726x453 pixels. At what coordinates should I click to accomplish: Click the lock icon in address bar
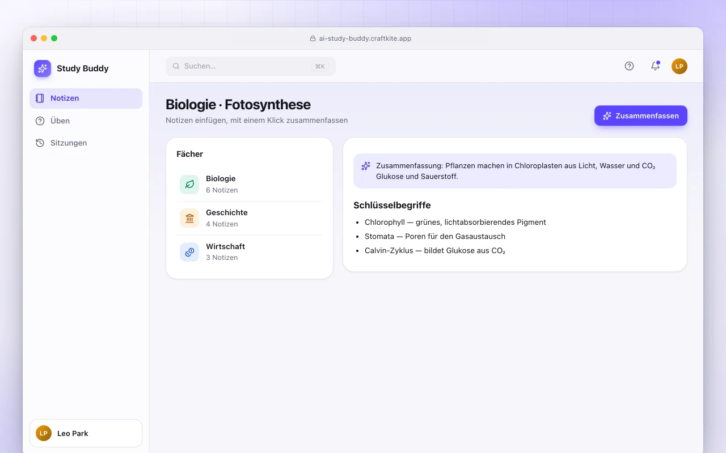(313, 39)
